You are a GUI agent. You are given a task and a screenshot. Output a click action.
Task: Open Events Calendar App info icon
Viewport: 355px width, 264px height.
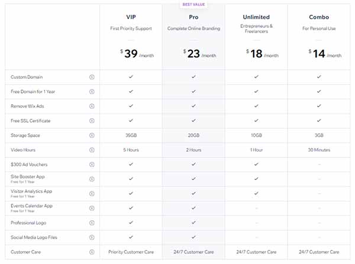point(92,208)
